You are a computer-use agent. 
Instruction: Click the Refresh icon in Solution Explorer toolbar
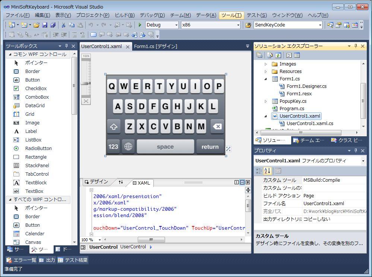[x=278, y=55]
